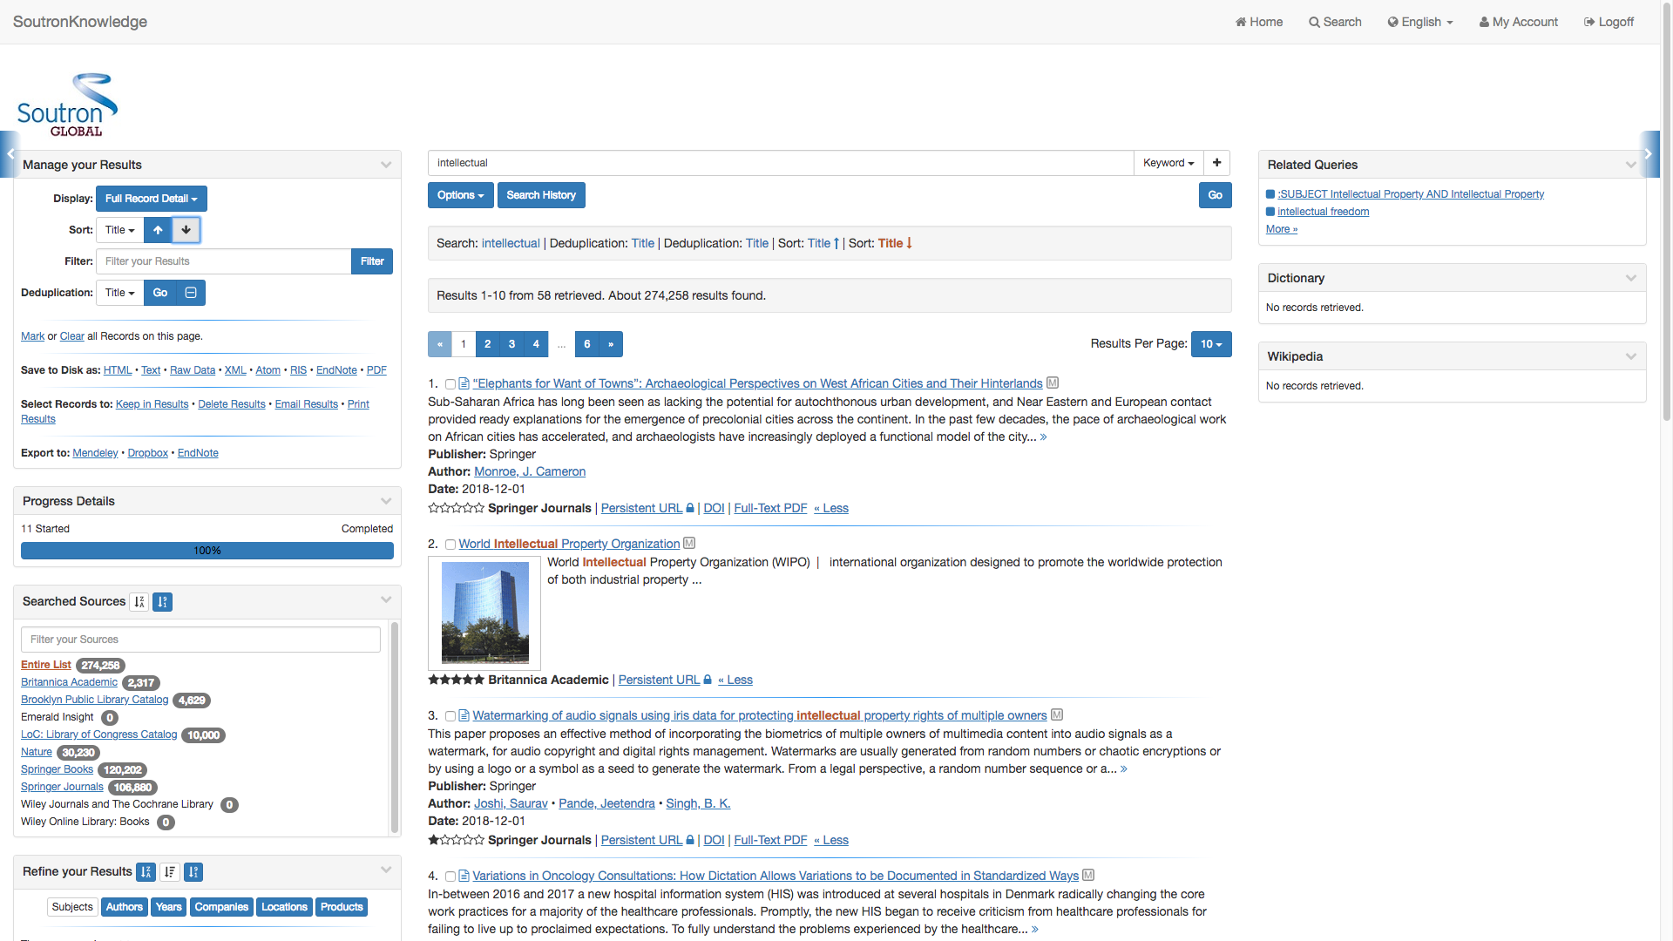Click star rating of Britannica Academic record
The image size is (1673, 941).
pos(456,680)
